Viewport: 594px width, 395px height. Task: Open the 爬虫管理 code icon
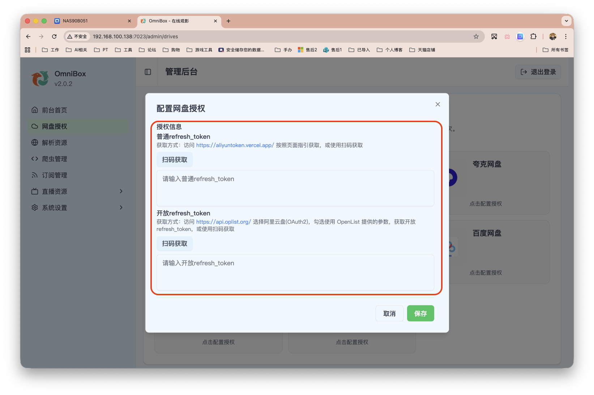[x=34, y=159]
